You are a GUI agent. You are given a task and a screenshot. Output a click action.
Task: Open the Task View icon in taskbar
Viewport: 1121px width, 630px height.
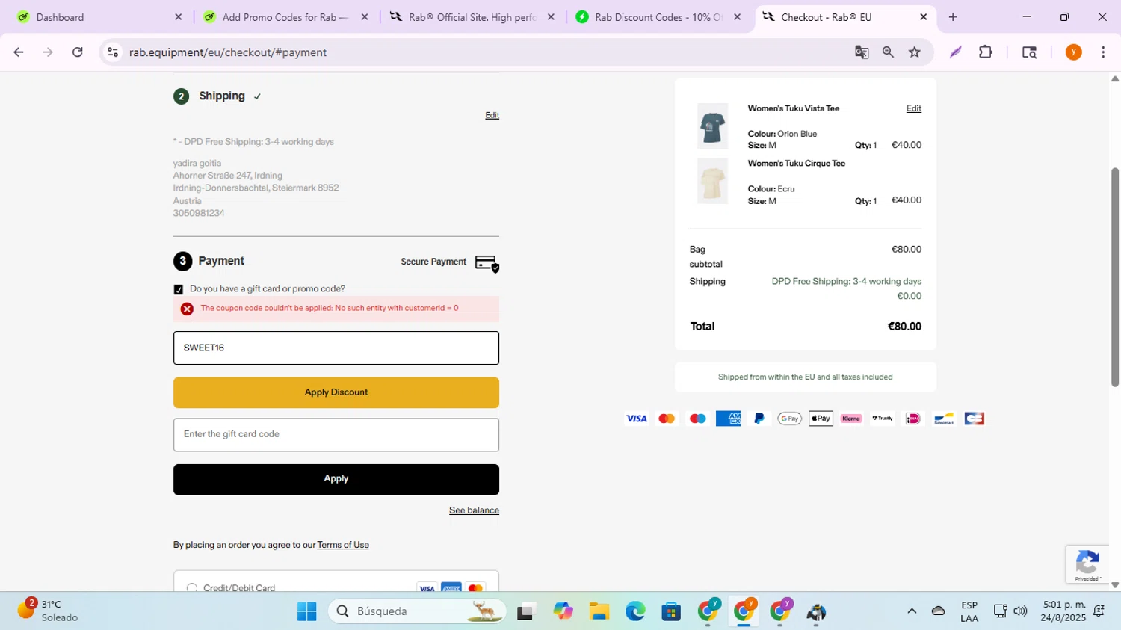(x=527, y=611)
